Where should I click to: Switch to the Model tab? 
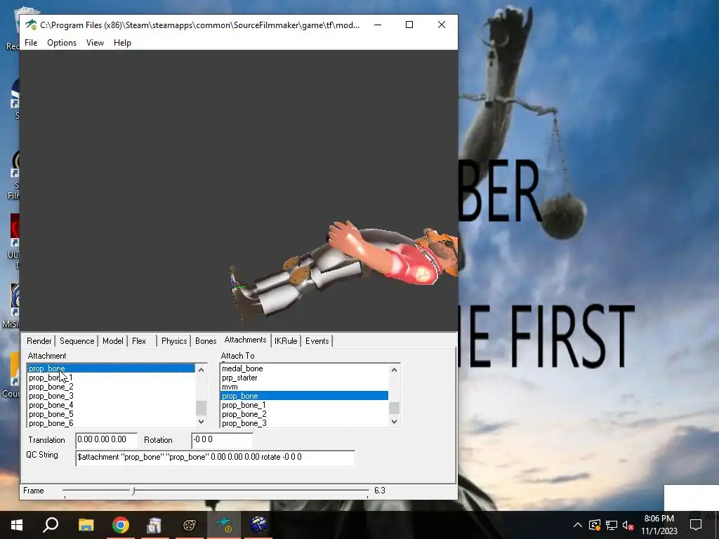click(113, 341)
